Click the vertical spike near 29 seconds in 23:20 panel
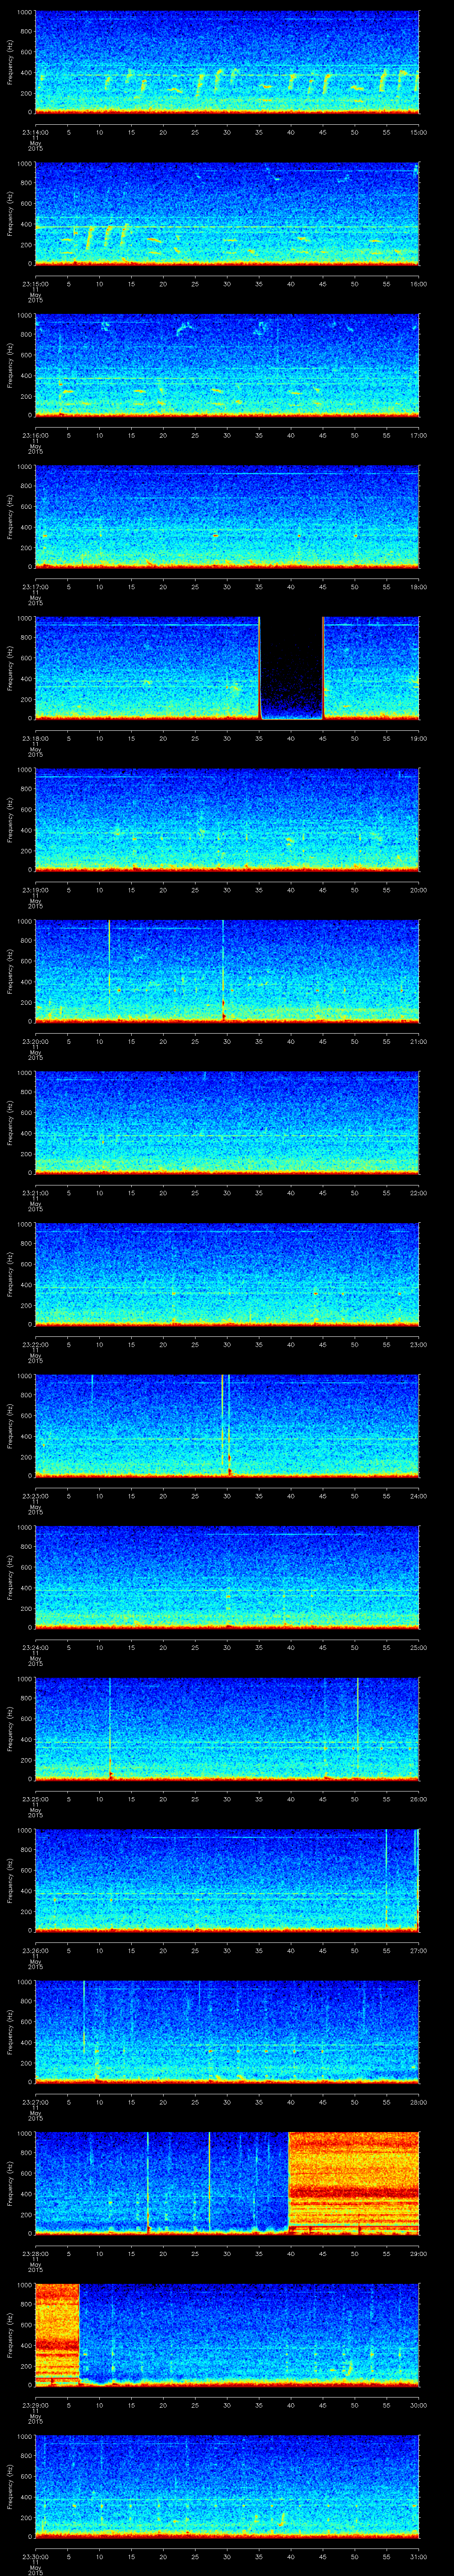 (223, 970)
